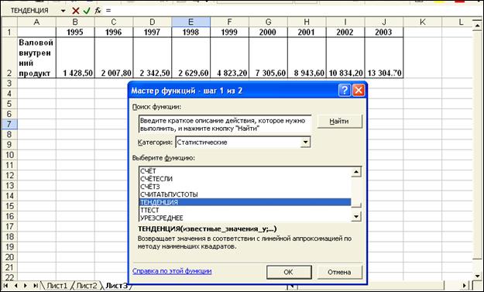
Task: Open the Name Box dropdown arrow
Action: tap(63, 11)
